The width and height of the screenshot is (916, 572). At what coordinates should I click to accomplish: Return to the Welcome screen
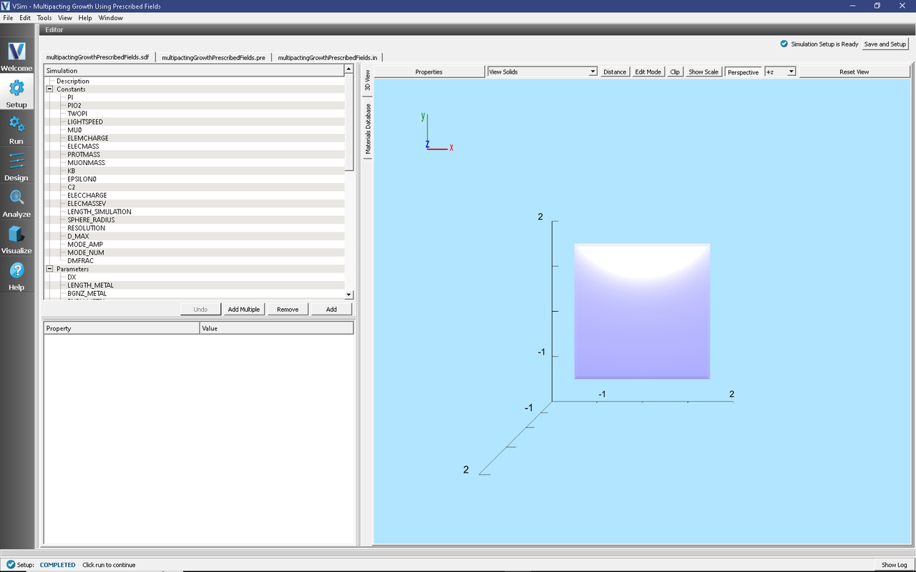click(16, 56)
